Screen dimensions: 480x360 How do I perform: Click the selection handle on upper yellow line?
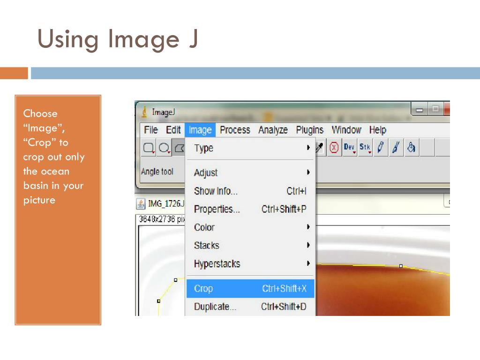click(x=401, y=266)
